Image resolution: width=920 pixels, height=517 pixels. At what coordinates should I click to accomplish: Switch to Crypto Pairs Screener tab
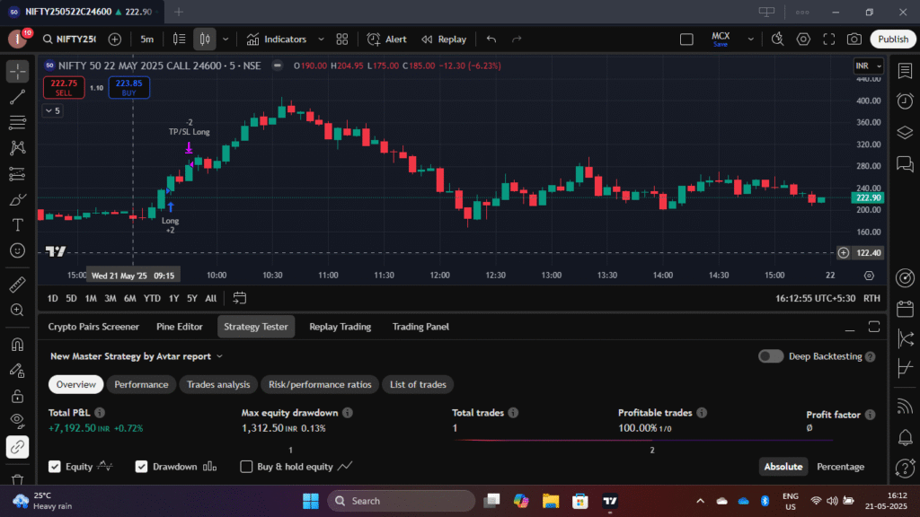pyautogui.click(x=93, y=327)
